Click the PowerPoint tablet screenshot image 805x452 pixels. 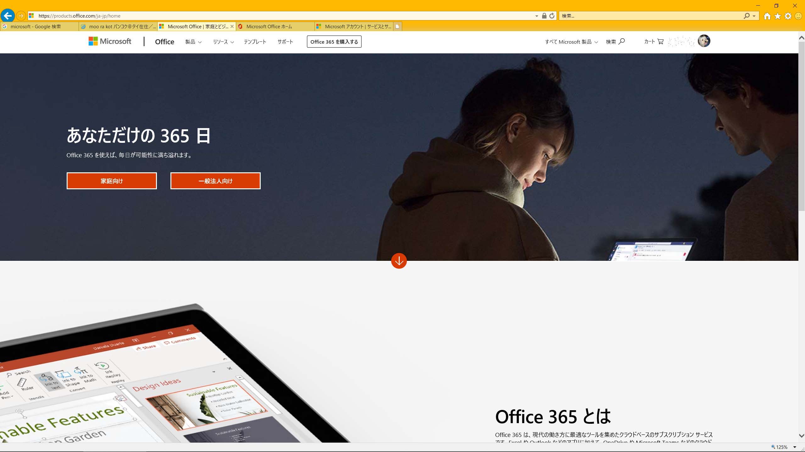[175, 374]
